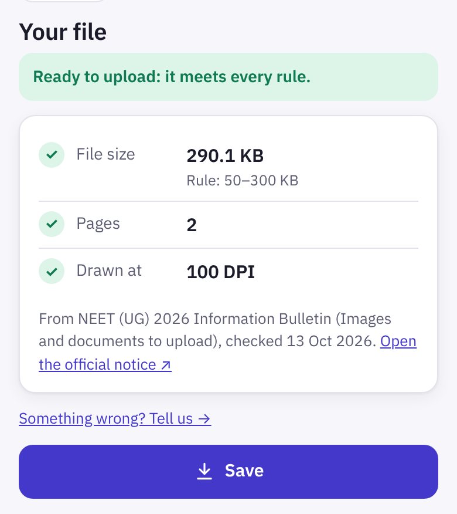
Task: Click the 100 DPI value
Action: (x=221, y=272)
